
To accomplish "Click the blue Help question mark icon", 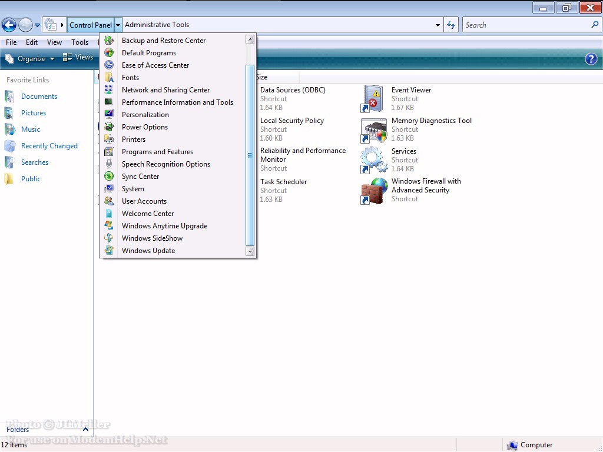I will point(591,59).
